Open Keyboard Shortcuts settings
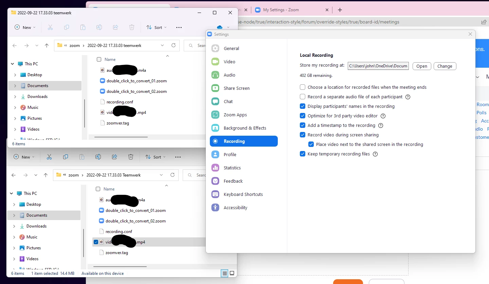Screen dimensions: 489x284 click(x=244, y=194)
